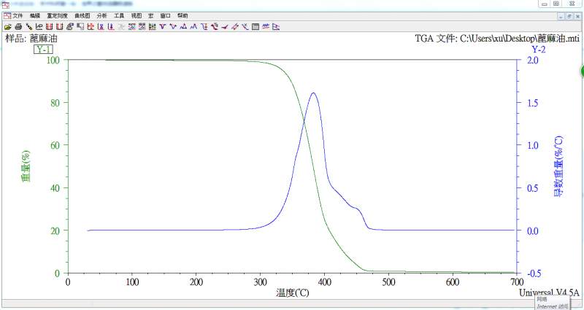Click the diagonal pen tool icon
The image size is (584, 310).
click(x=28, y=27)
